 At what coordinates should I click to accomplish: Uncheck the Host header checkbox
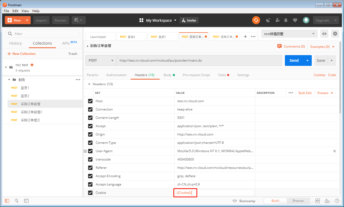pyautogui.click(x=90, y=101)
